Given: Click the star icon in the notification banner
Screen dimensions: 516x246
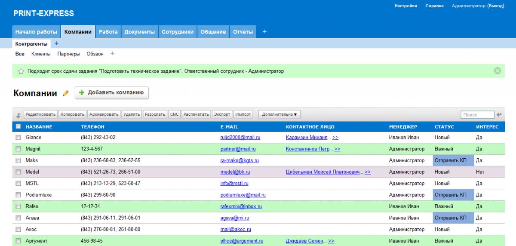Looking at the screenshot, I should (x=21, y=71).
